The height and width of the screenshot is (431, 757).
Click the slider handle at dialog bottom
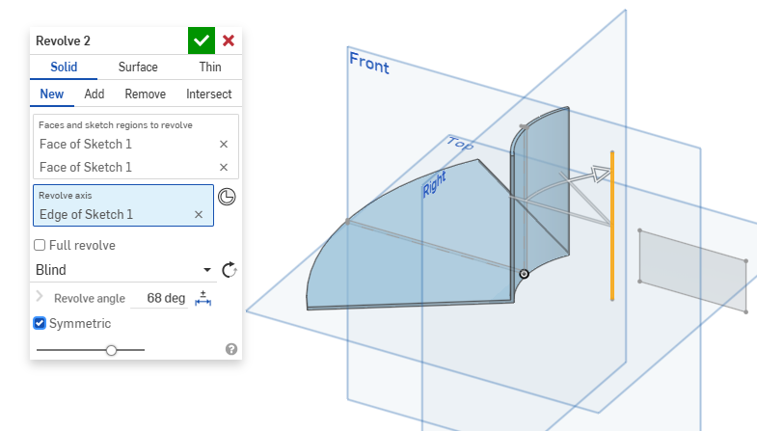coord(111,350)
